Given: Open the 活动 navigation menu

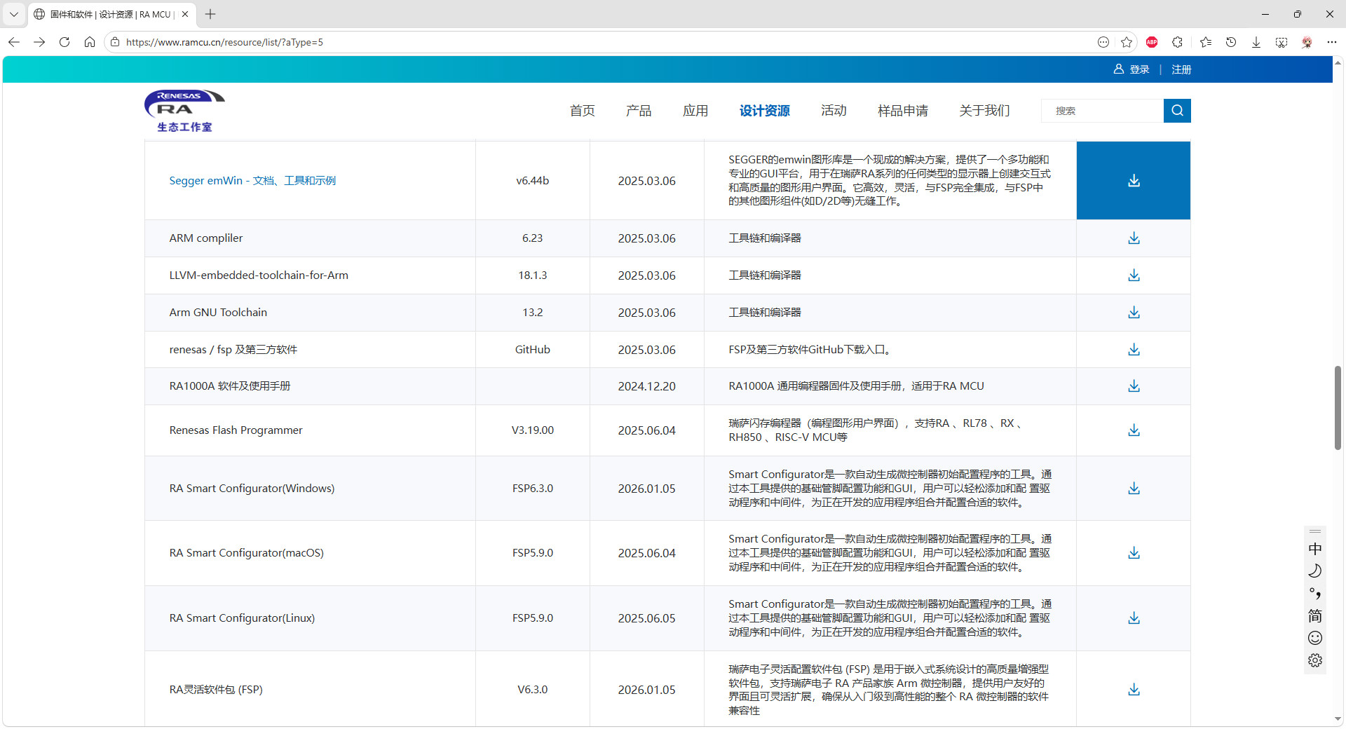Looking at the screenshot, I should (x=834, y=111).
